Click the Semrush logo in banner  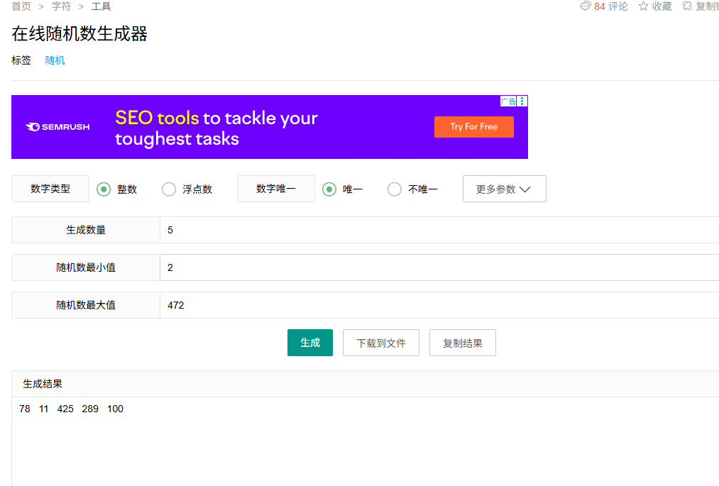coord(58,127)
